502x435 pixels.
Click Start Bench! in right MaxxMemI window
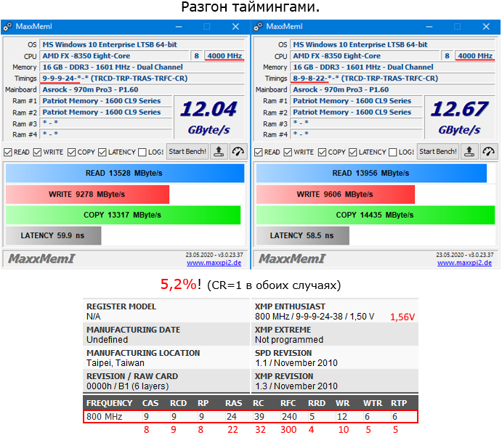pos(438,152)
